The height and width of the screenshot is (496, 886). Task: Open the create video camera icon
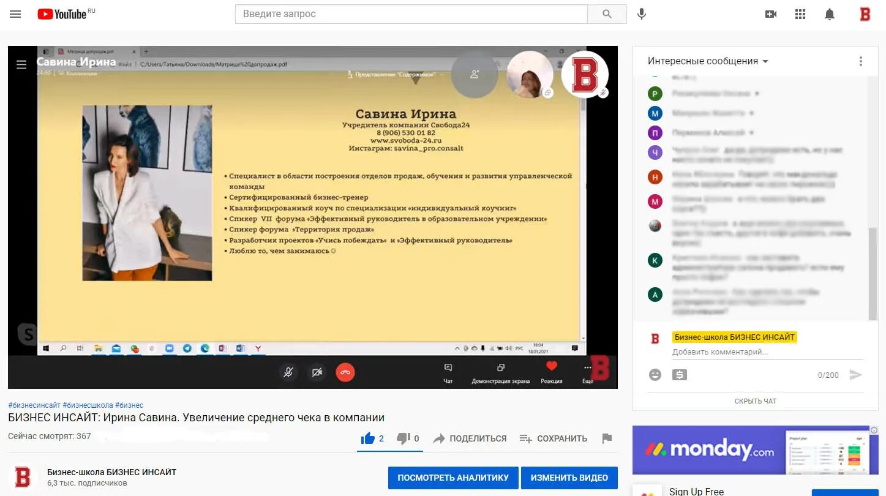pos(771,14)
